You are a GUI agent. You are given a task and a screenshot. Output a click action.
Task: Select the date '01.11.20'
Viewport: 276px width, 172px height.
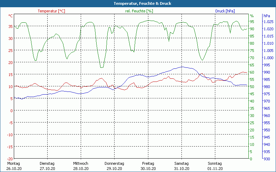215,169
